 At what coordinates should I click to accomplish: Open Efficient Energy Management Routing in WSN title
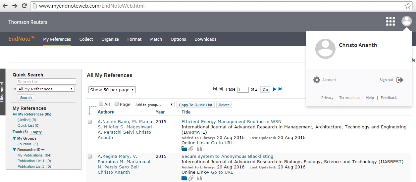coord(232,121)
